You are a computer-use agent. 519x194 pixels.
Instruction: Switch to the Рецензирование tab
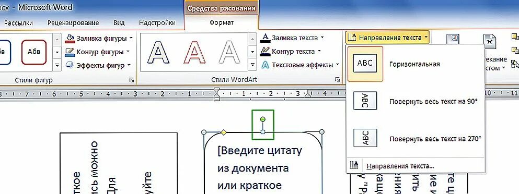[x=73, y=23]
